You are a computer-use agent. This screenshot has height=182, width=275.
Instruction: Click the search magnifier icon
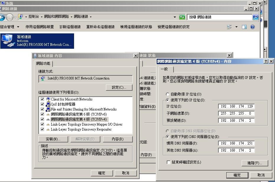click(256, 17)
